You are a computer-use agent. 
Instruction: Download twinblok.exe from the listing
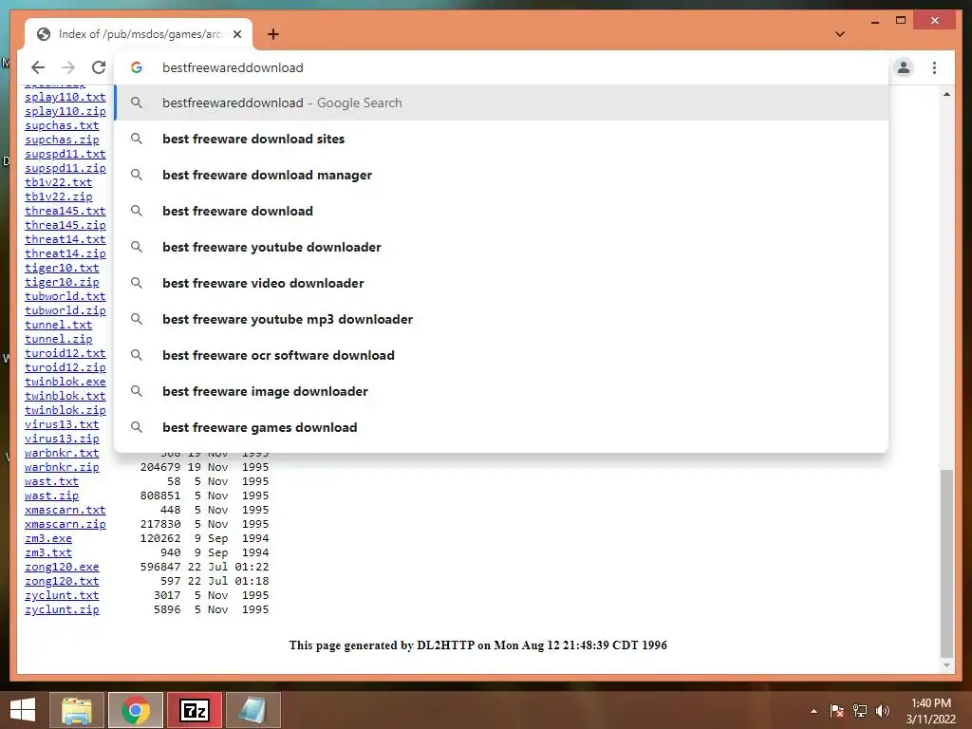point(65,382)
